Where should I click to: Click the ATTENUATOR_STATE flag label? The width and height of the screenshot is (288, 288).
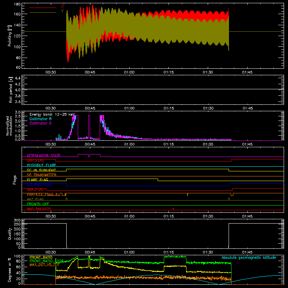[44, 156]
